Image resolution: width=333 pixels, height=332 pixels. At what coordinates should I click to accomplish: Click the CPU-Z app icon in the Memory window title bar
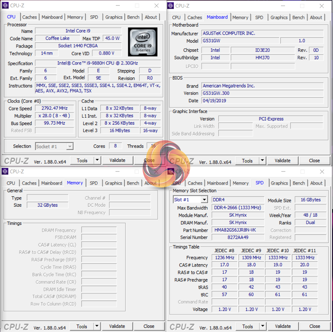coord(5,171)
